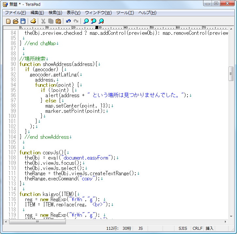Screen dimensions: 237x234
Task: Click the text map.setCenter(point, 13);
Action: click(78, 106)
